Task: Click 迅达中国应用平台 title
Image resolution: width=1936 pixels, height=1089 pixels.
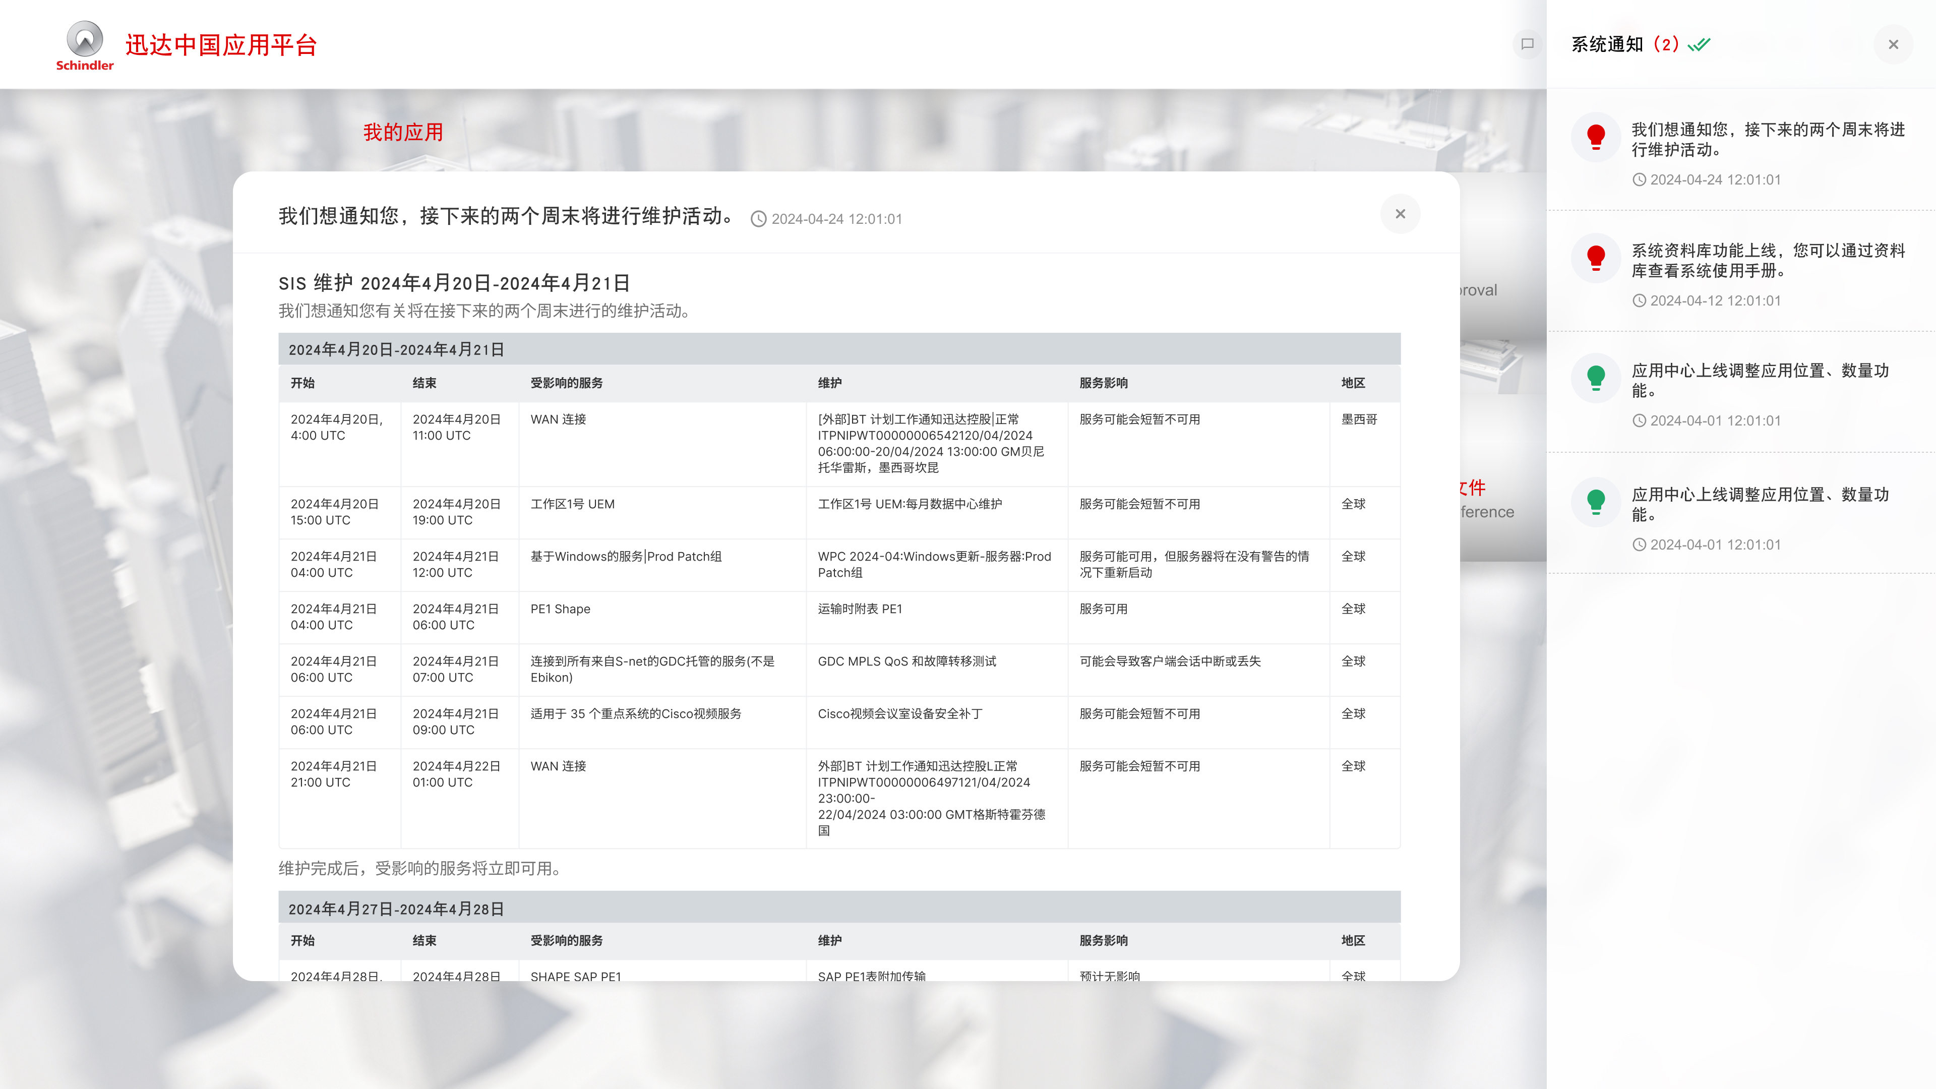Action: coord(221,45)
